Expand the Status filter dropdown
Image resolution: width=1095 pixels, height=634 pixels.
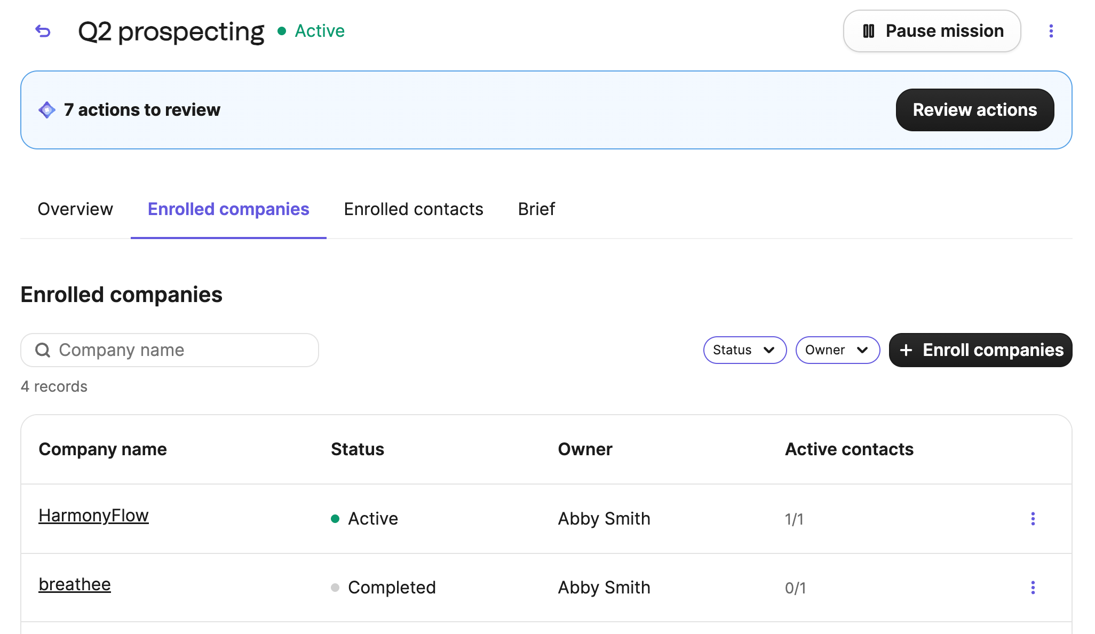tap(744, 350)
